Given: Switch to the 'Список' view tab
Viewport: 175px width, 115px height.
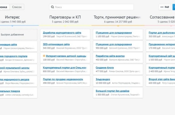Looking at the screenshot, I should pos(17,7).
